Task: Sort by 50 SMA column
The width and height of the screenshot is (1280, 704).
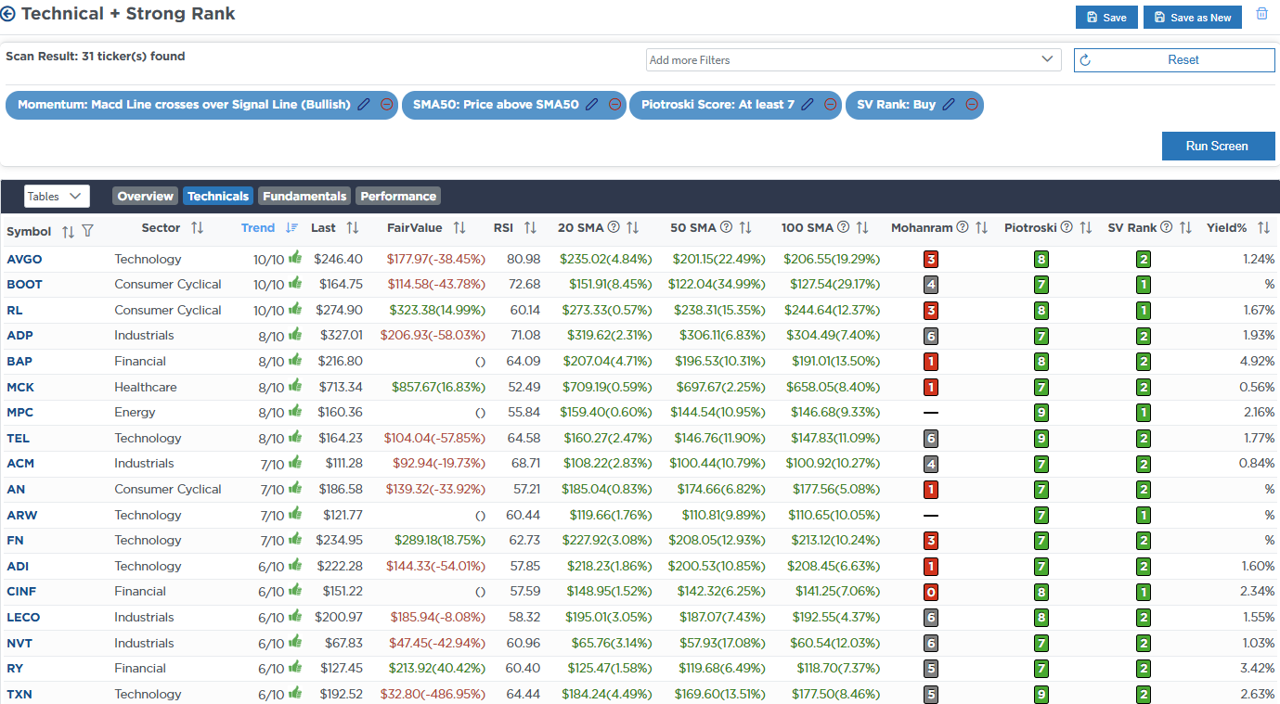Action: point(744,227)
